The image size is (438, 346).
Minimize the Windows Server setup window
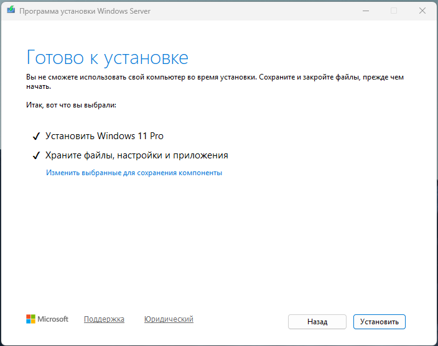[365, 11]
